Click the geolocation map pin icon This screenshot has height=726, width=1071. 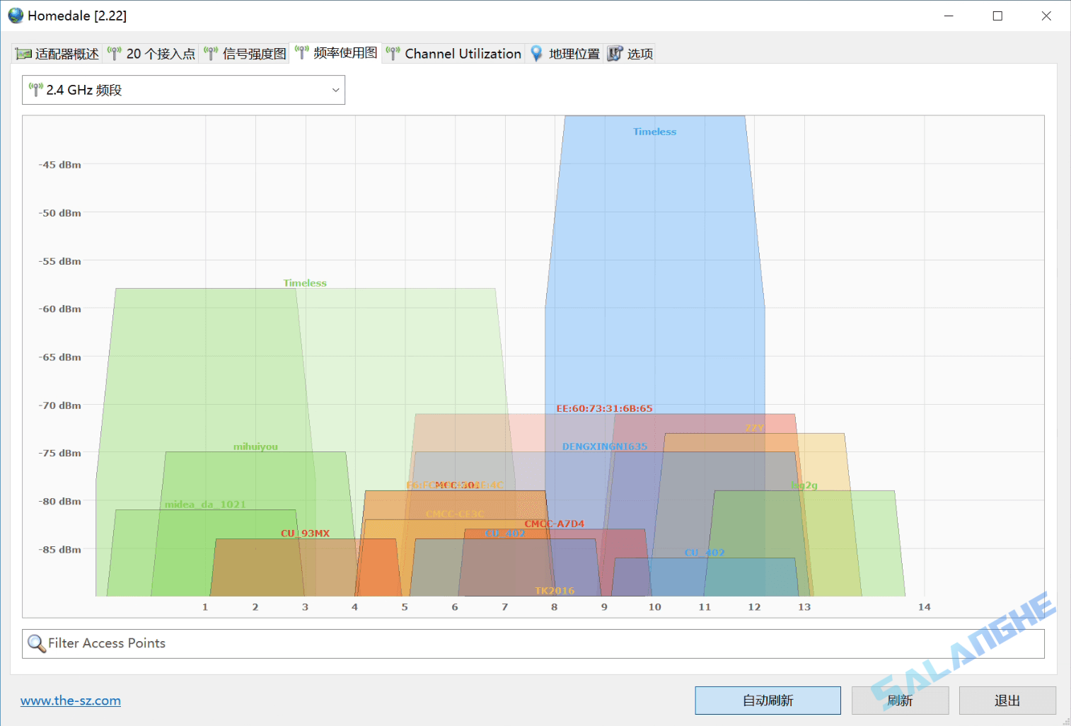pyautogui.click(x=537, y=54)
